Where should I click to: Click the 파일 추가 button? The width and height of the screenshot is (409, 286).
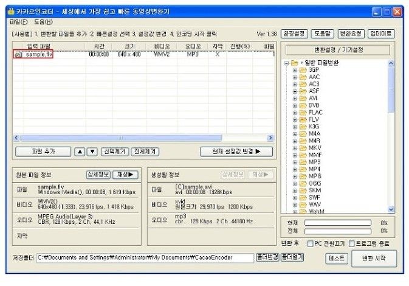(43, 152)
